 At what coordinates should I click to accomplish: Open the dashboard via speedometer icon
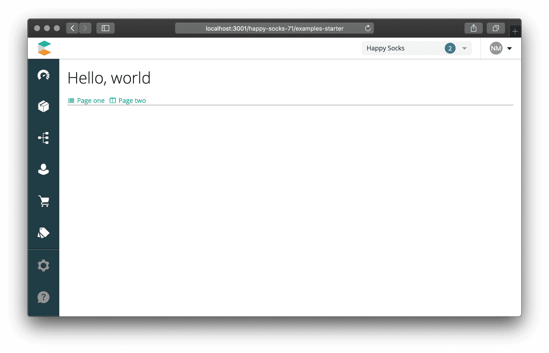(x=43, y=75)
